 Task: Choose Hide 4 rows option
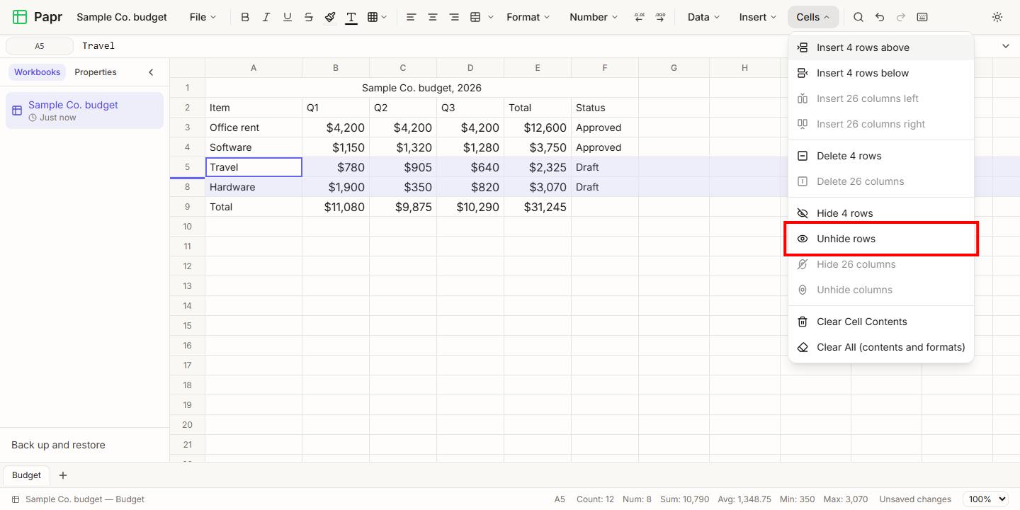coord(881,213)
